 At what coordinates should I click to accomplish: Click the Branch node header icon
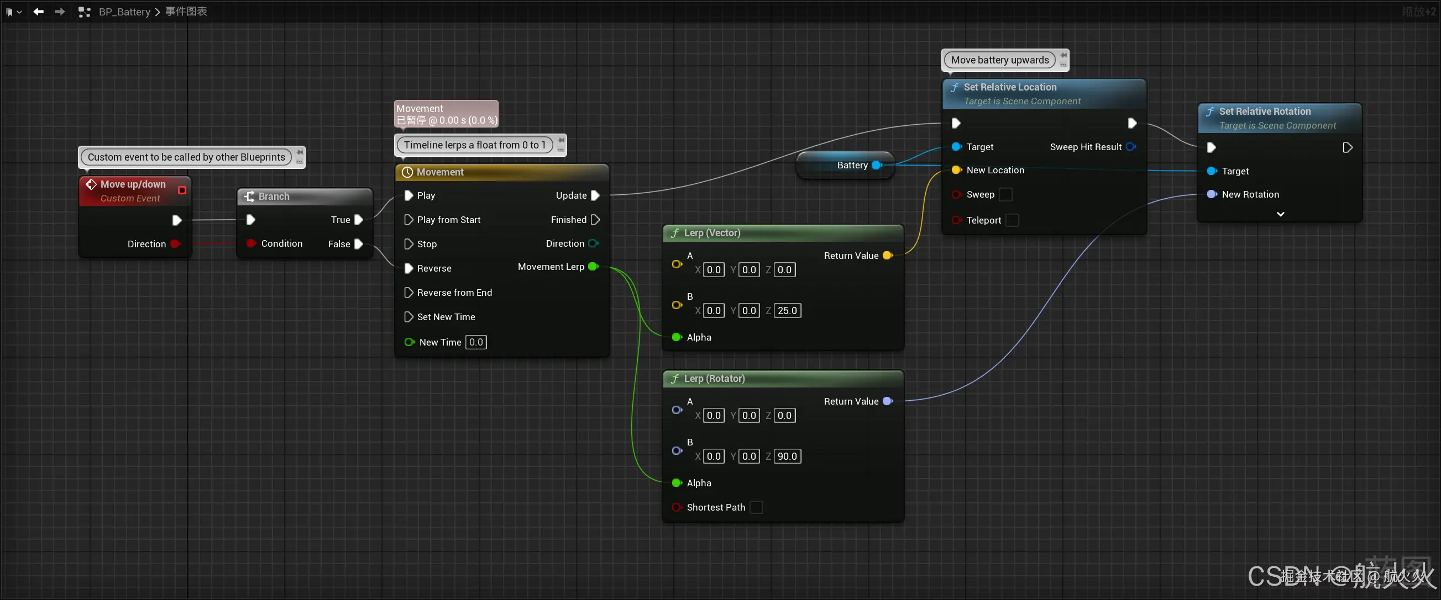pos(249,197)
